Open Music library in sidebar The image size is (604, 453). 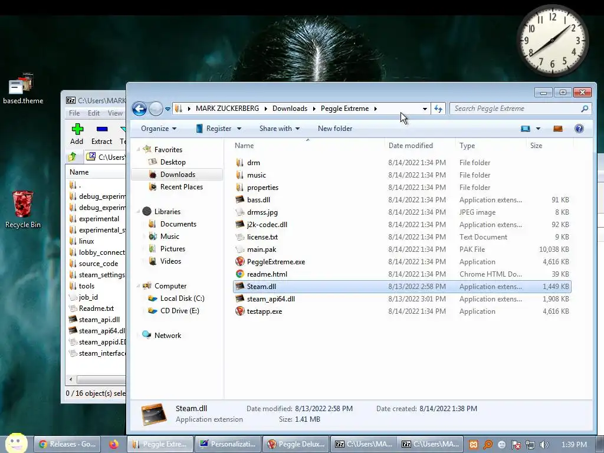[x=169, y=237]
